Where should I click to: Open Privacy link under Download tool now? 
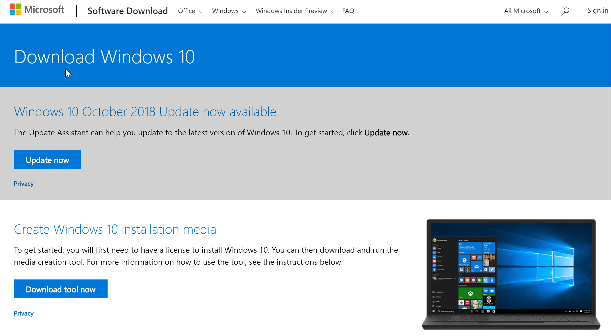coord(24,313)
